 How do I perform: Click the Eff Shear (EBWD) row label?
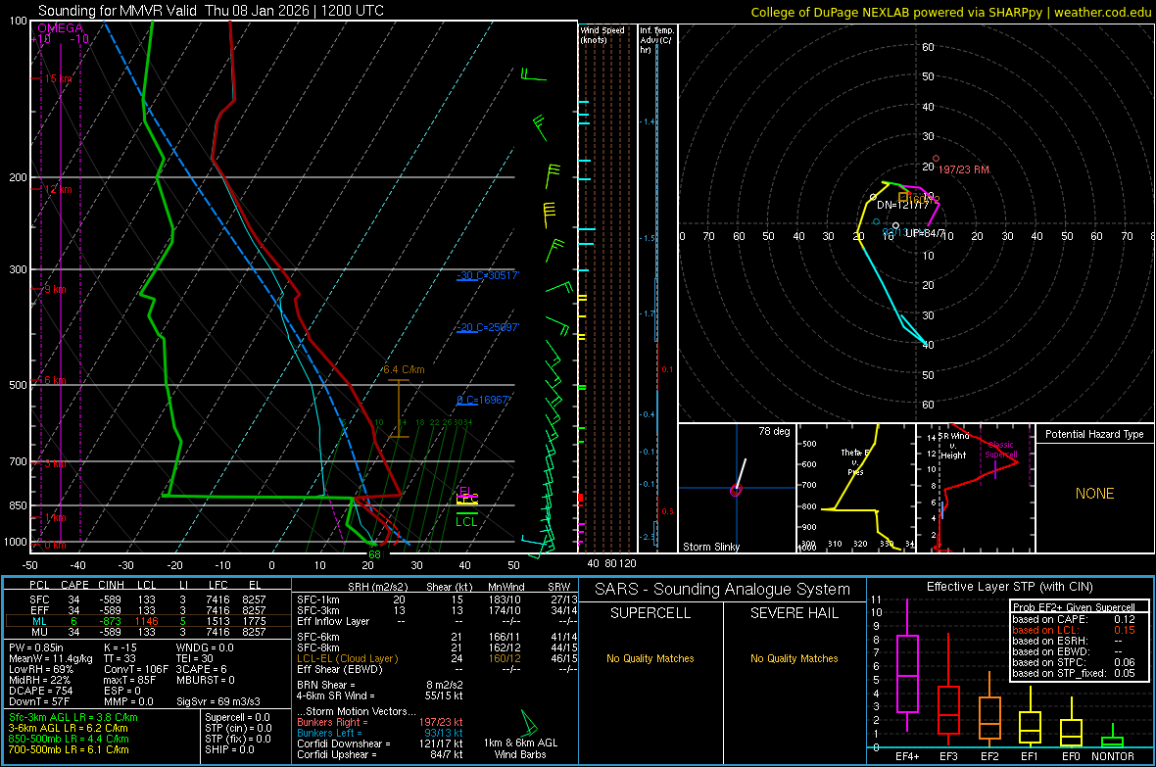click(x=340, y=669)
